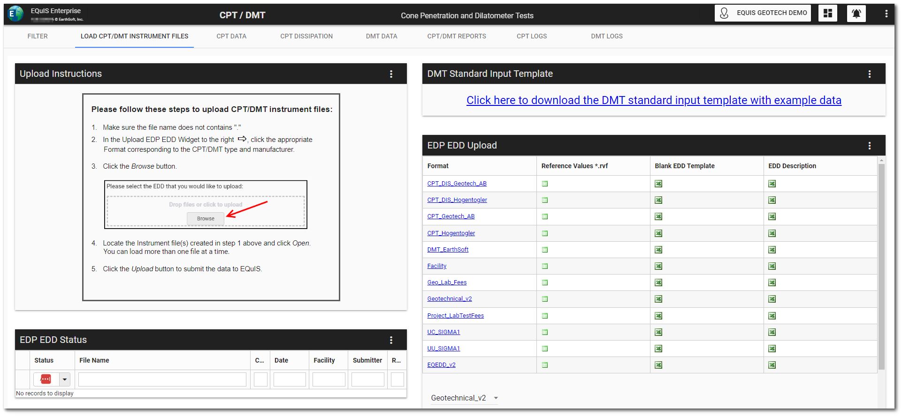Open the EQUIS GEOTECH DEMO user menu
The height and width of the screenshot is (416, 902).
[764, 13]
